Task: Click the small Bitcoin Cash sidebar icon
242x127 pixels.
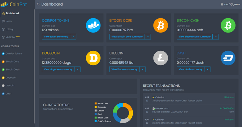Action: click(x=3, y=70)
